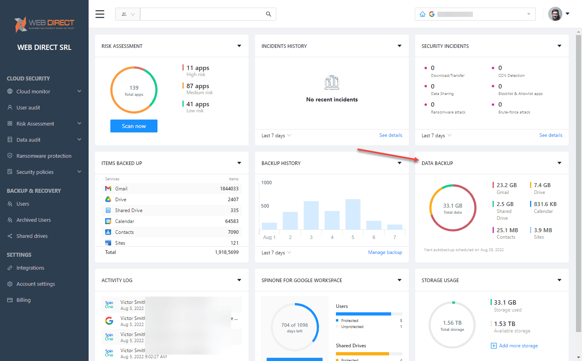Click the Users protection progress bar
This screenshot has height=361, width=582.
pos(369,314)
